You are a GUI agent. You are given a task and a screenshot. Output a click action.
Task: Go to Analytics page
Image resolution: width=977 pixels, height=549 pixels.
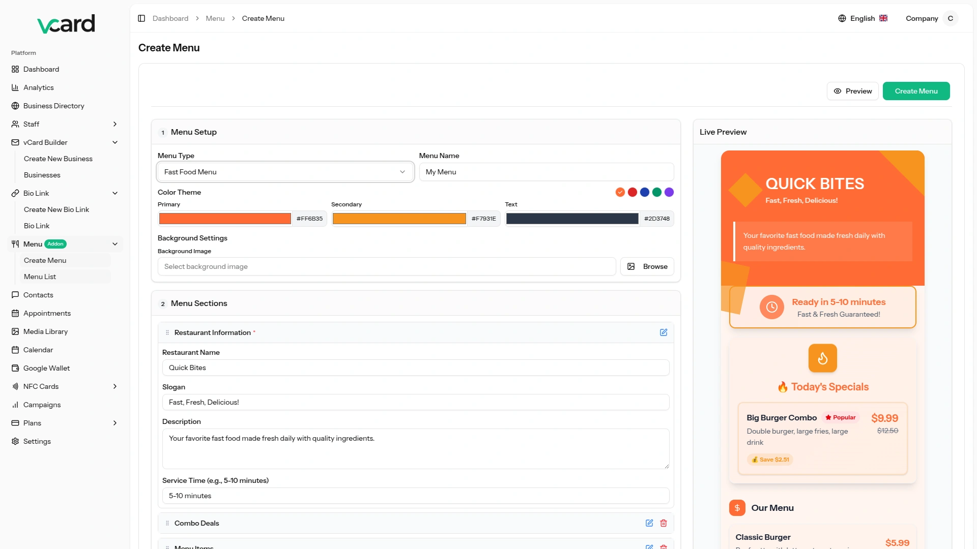38,87
